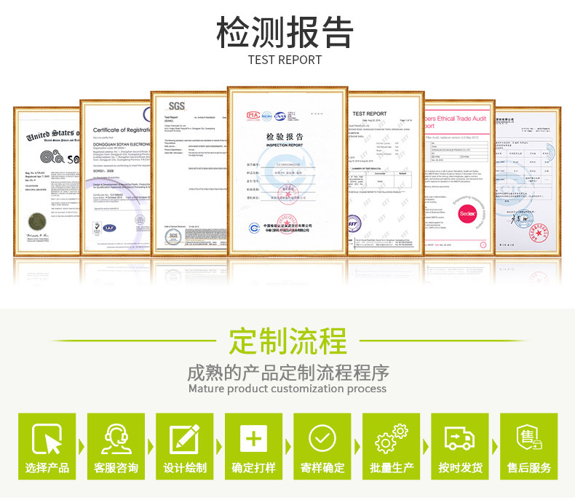Select the 客服咨询 label text

(x=116, y=468)
